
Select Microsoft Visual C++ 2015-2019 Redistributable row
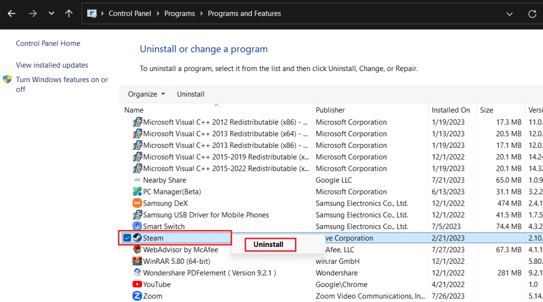tap(226, 157)
